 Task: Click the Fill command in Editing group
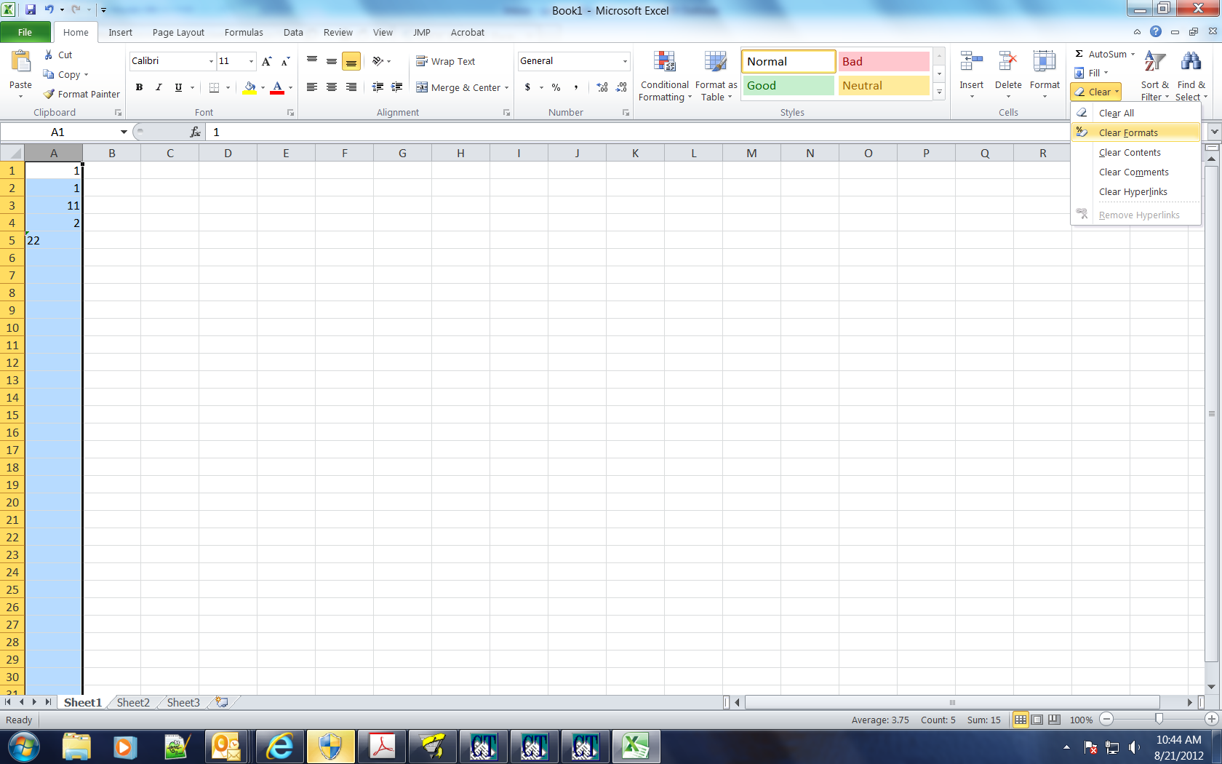[1092, 73]
